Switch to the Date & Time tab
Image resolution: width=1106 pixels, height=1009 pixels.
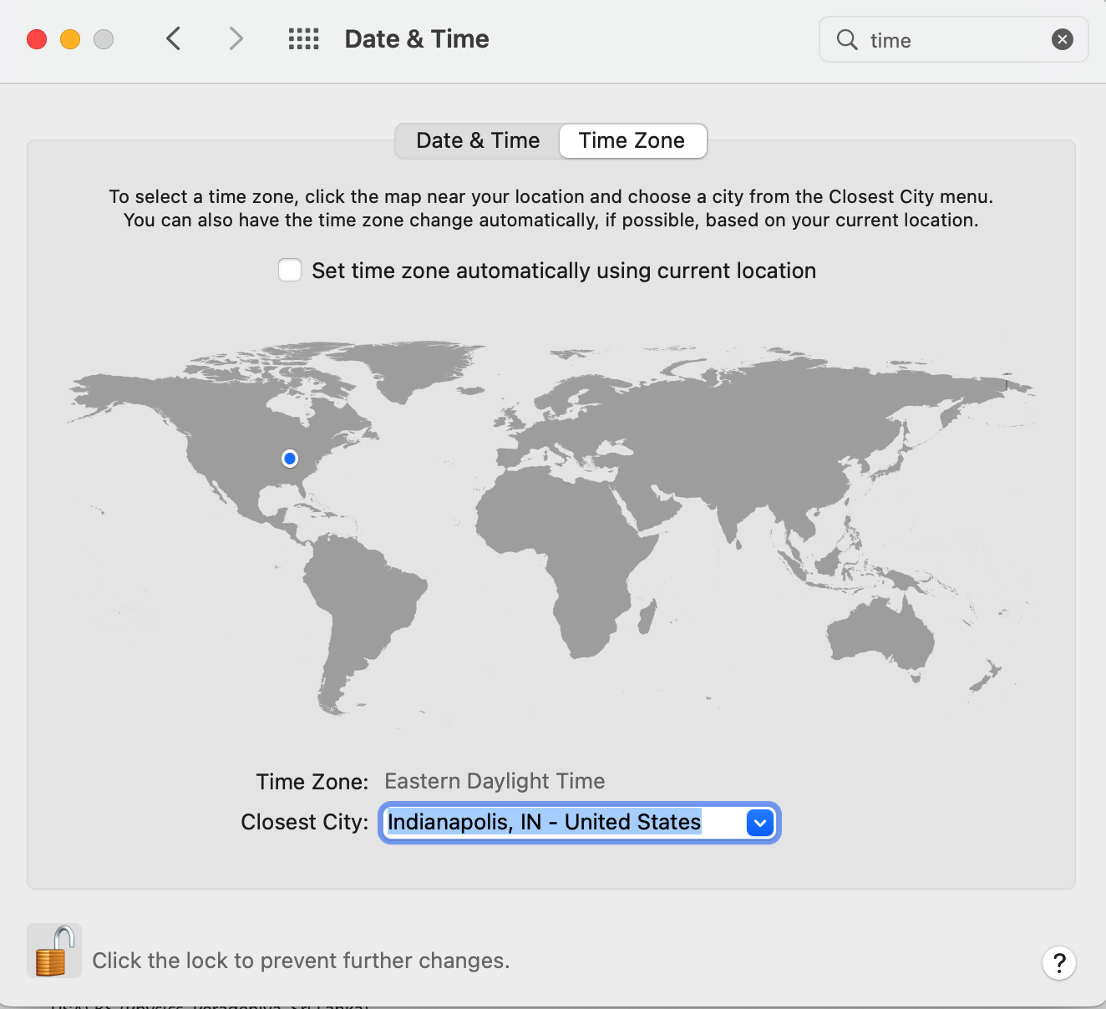click(x=478, y=140)
